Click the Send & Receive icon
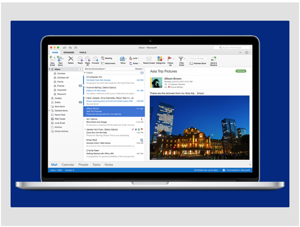The height and width of the screenshot is (227, 300). tap(213, 59)
